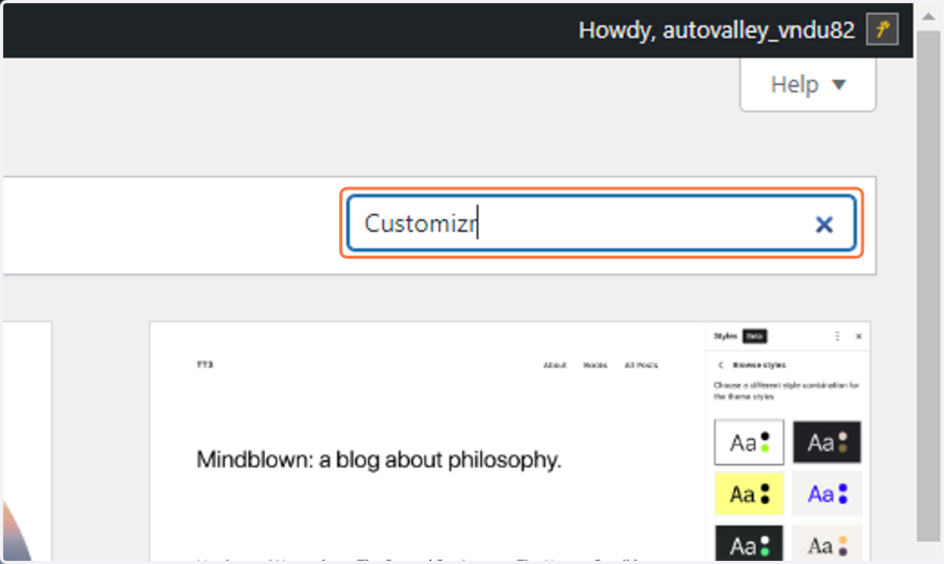Open the Help dropdown tab
This screenshot has width=944, height=564.
pyautogui.click(x=808, y=84)
